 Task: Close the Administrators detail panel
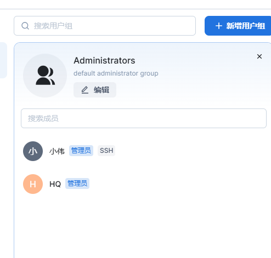tap(259, 56)
